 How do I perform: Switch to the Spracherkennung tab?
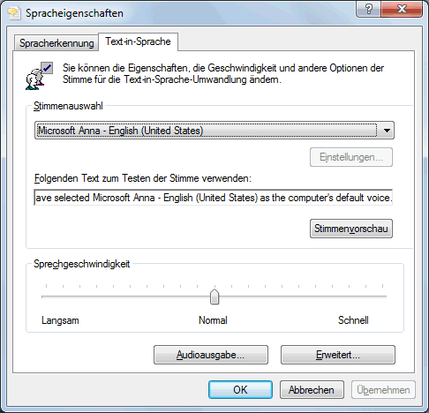tap(56, 43)
